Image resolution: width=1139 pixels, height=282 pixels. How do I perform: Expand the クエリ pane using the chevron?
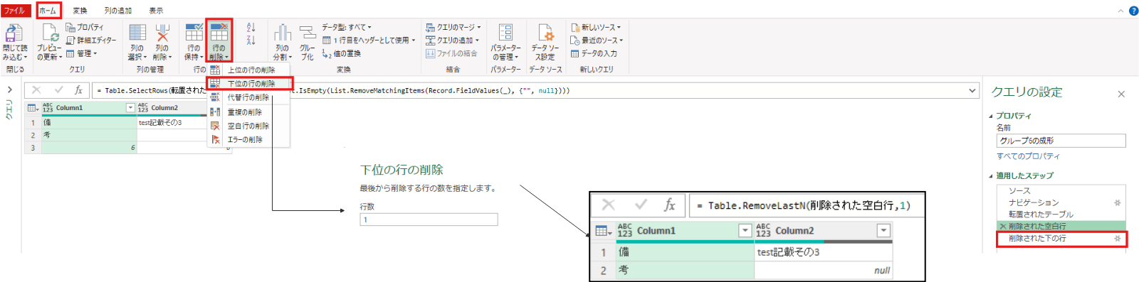[10, 90]
